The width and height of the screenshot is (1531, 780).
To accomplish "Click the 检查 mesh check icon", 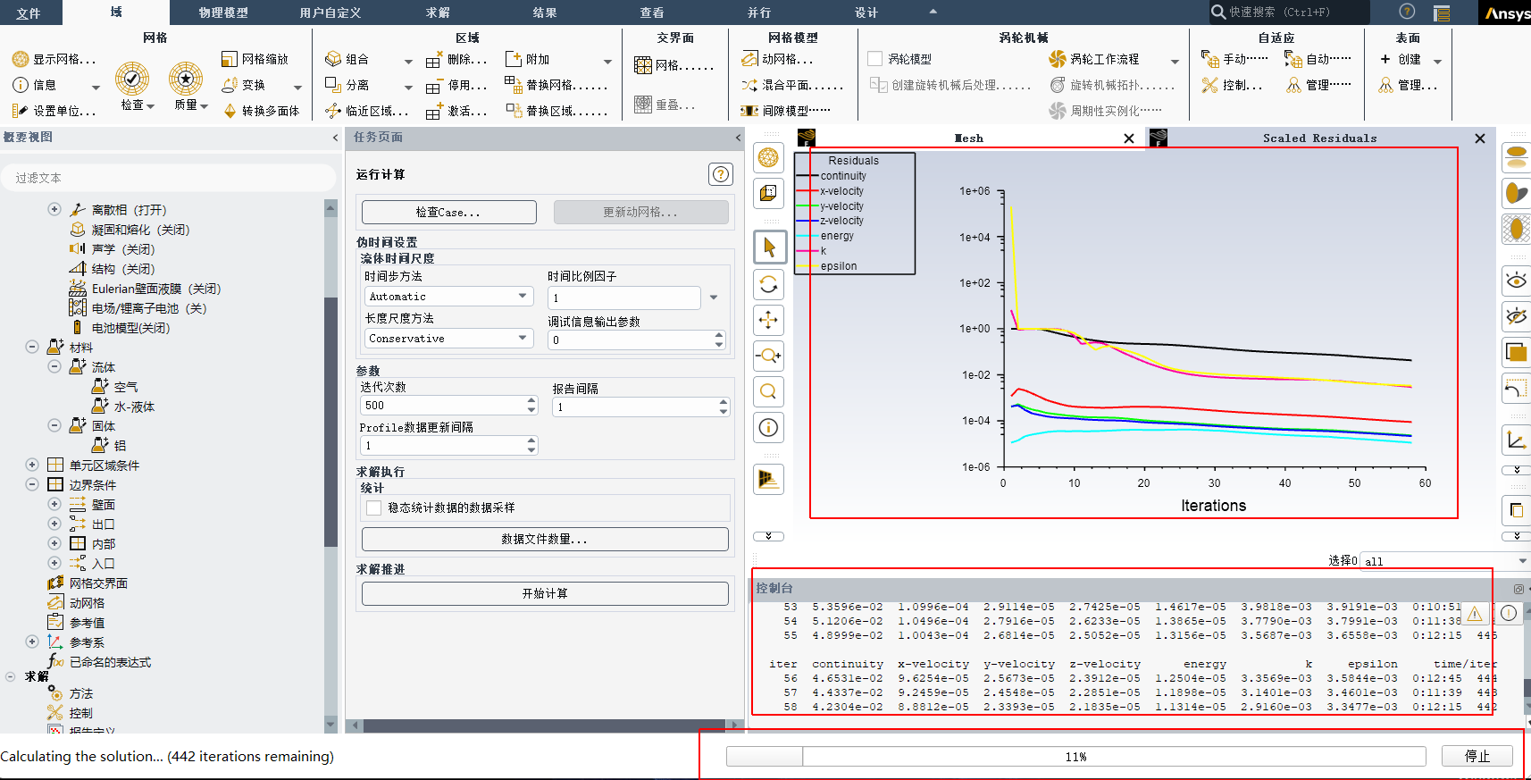I will [x=132, y=80].
